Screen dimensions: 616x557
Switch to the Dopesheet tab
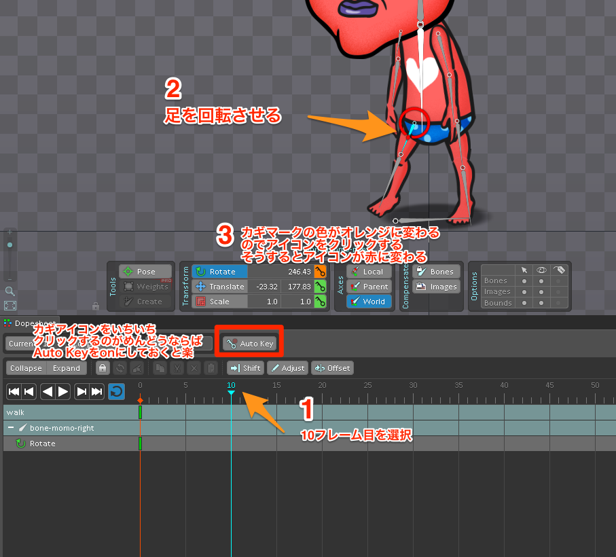33,323
